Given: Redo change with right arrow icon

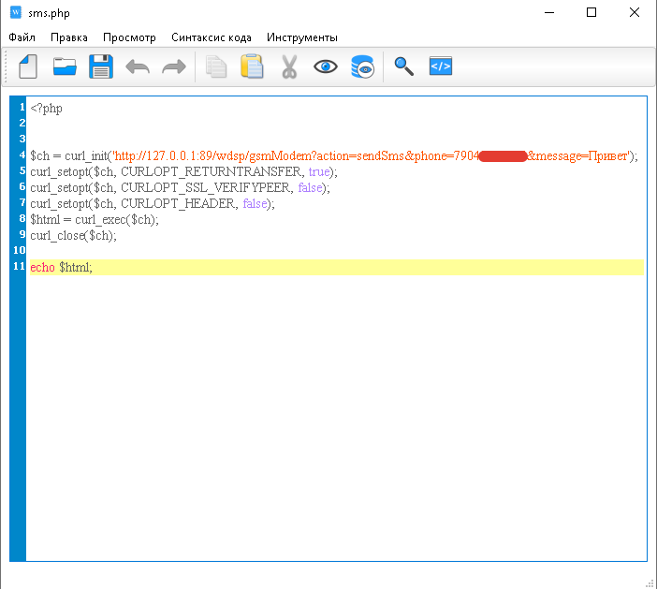Looking at the screenshot, I should pyautogui.click(x=174, y=66).
